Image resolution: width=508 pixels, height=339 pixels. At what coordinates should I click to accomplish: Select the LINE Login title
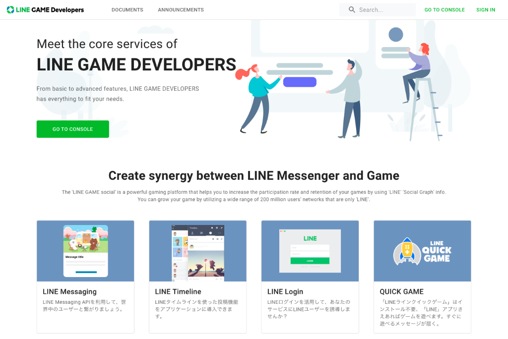(x=285, y=291)
